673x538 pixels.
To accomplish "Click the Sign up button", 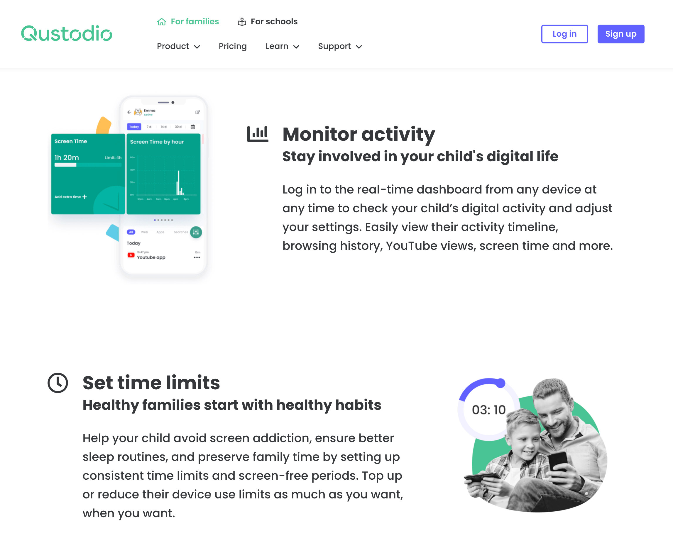I will click(x=620, y=34).
